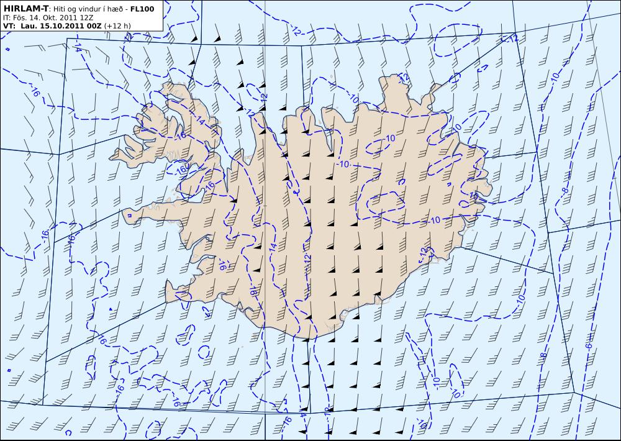Select the 'IT: Fös. 14. Okt. 2011 12Z' line
Viewport: 621px width, 441px height.
pos(48,18)
